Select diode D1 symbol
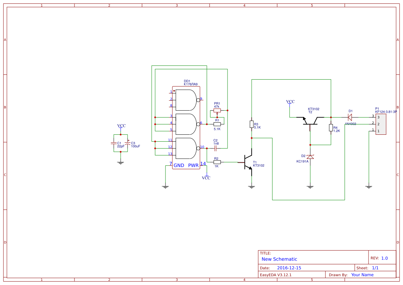Image resolution: width=403 pixels, height=285 pixels. point(350,118)
